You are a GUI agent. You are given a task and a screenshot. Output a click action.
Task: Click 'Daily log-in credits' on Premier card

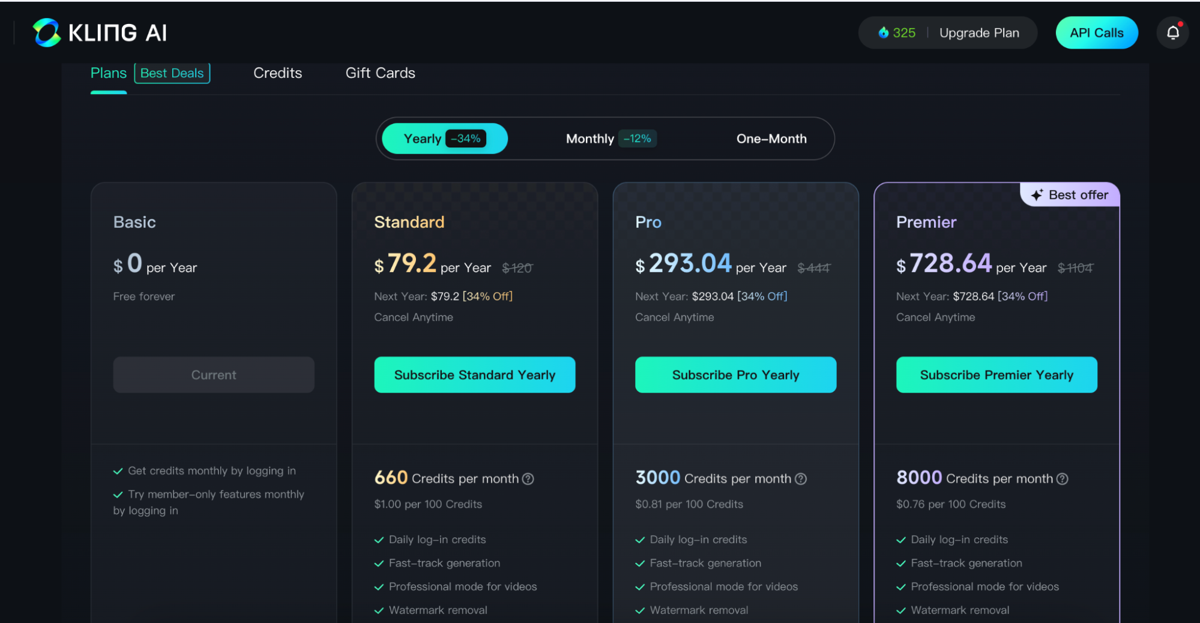click(x=959, y=540)
